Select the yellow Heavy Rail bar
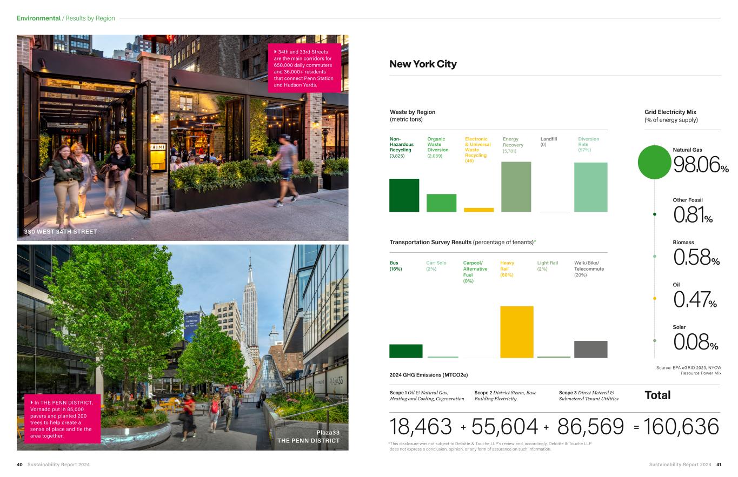This screenshot has height=477, width=738. (516, 332)
